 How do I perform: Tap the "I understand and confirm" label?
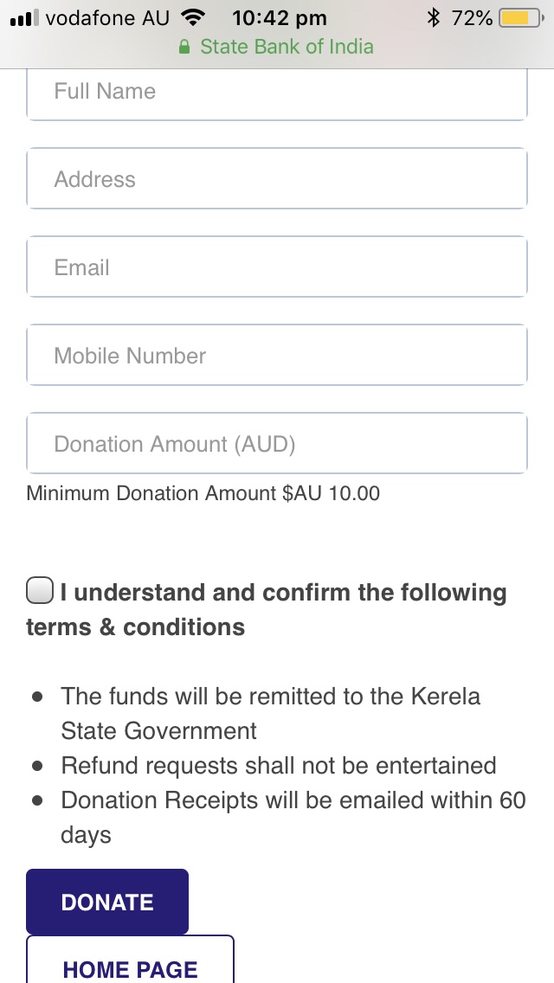click(x=282, y=593)
